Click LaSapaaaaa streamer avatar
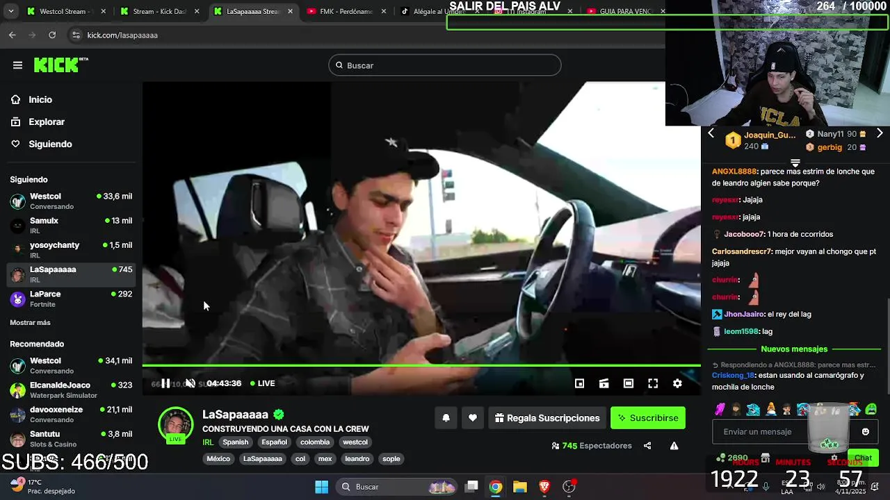The width and height of the screenshot is (890, 500). [x=175, y=424]
